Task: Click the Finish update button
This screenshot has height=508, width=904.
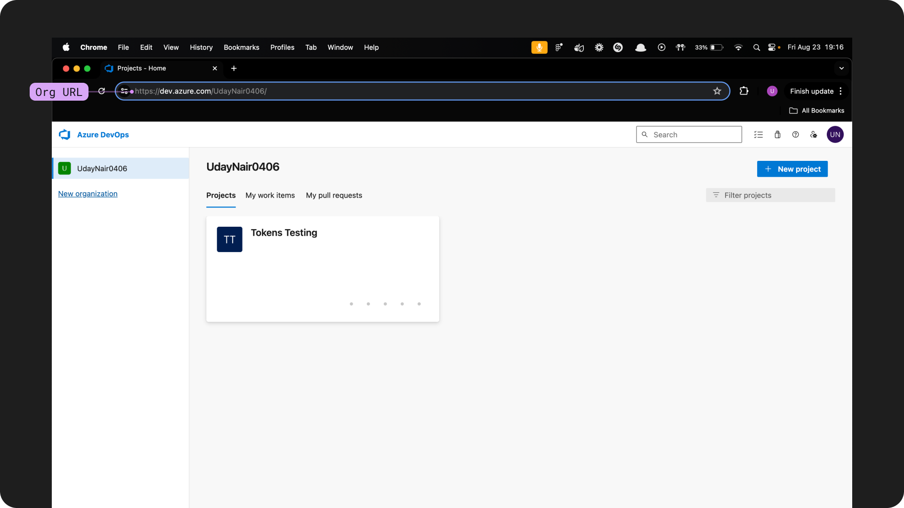Action: tap(811, 91)
